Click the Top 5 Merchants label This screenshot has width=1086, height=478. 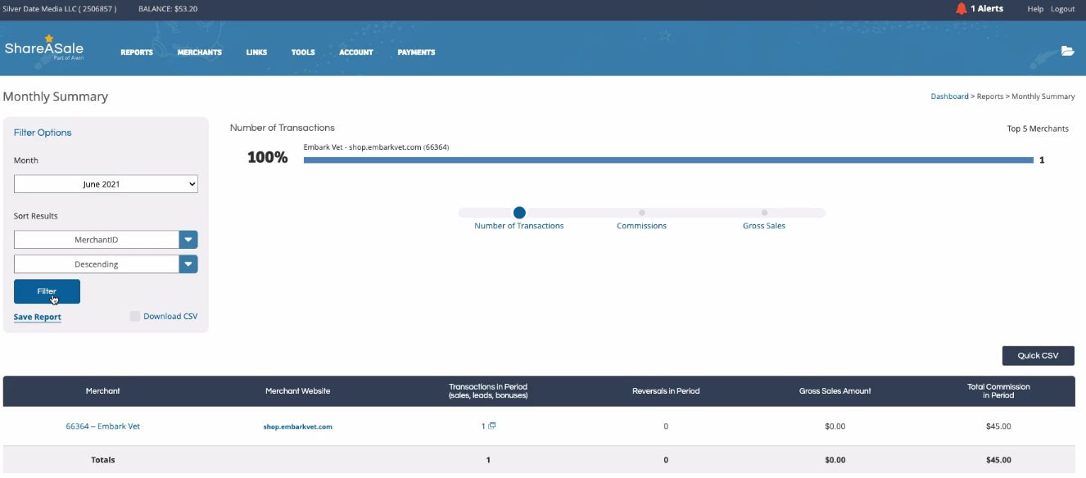coord(1038,129)
